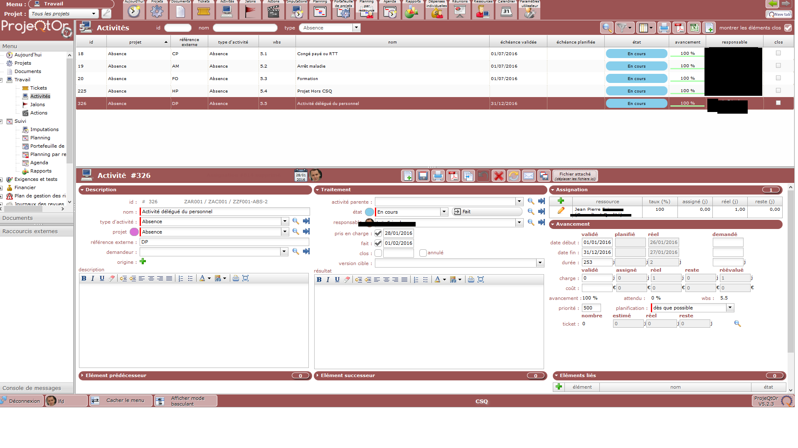The image size is (798, 448).
Task: Open Jalons in the menu tree
Action: coord(37,105)
